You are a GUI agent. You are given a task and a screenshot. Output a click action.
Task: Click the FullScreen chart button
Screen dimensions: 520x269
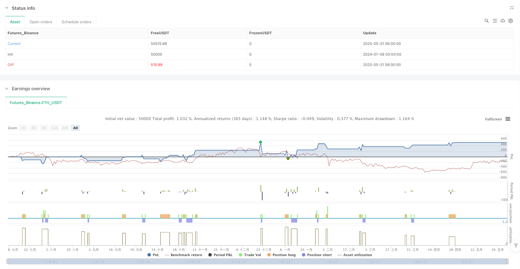tap(493, 119)
